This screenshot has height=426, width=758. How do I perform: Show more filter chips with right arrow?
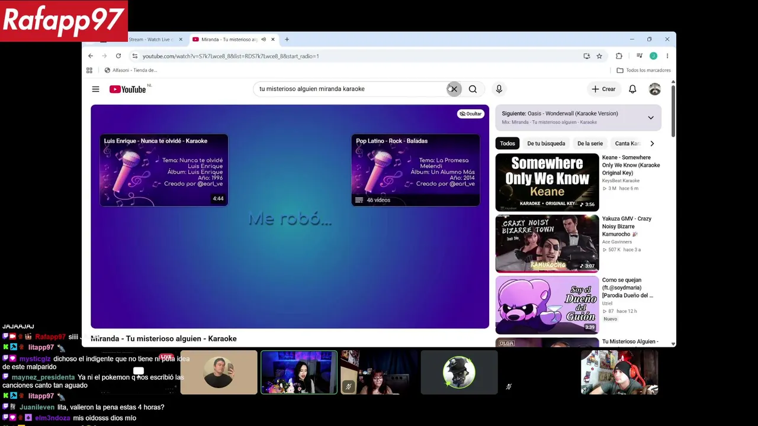coord(652,144)
